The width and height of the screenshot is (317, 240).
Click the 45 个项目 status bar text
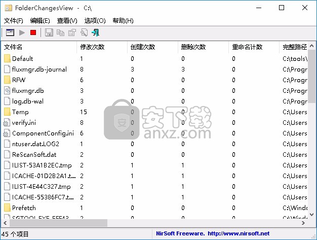pos(15,234)
